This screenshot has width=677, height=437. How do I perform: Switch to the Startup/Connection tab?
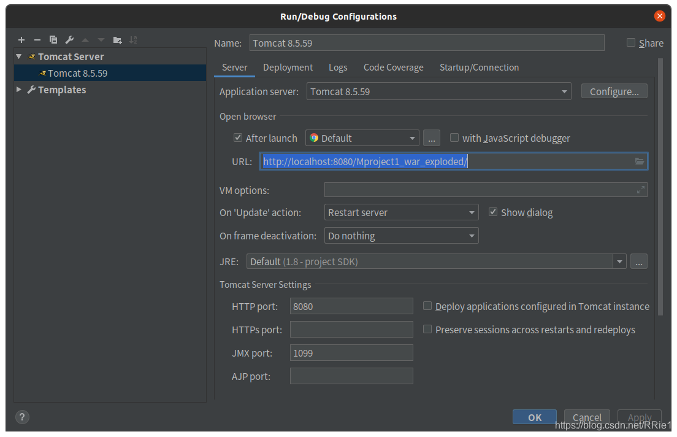coord(480,68)
